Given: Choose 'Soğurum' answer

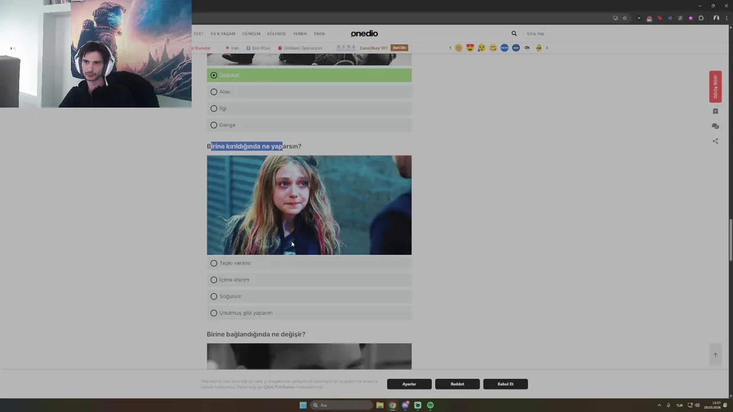Looking at the screenshot, I should (309, 296).
